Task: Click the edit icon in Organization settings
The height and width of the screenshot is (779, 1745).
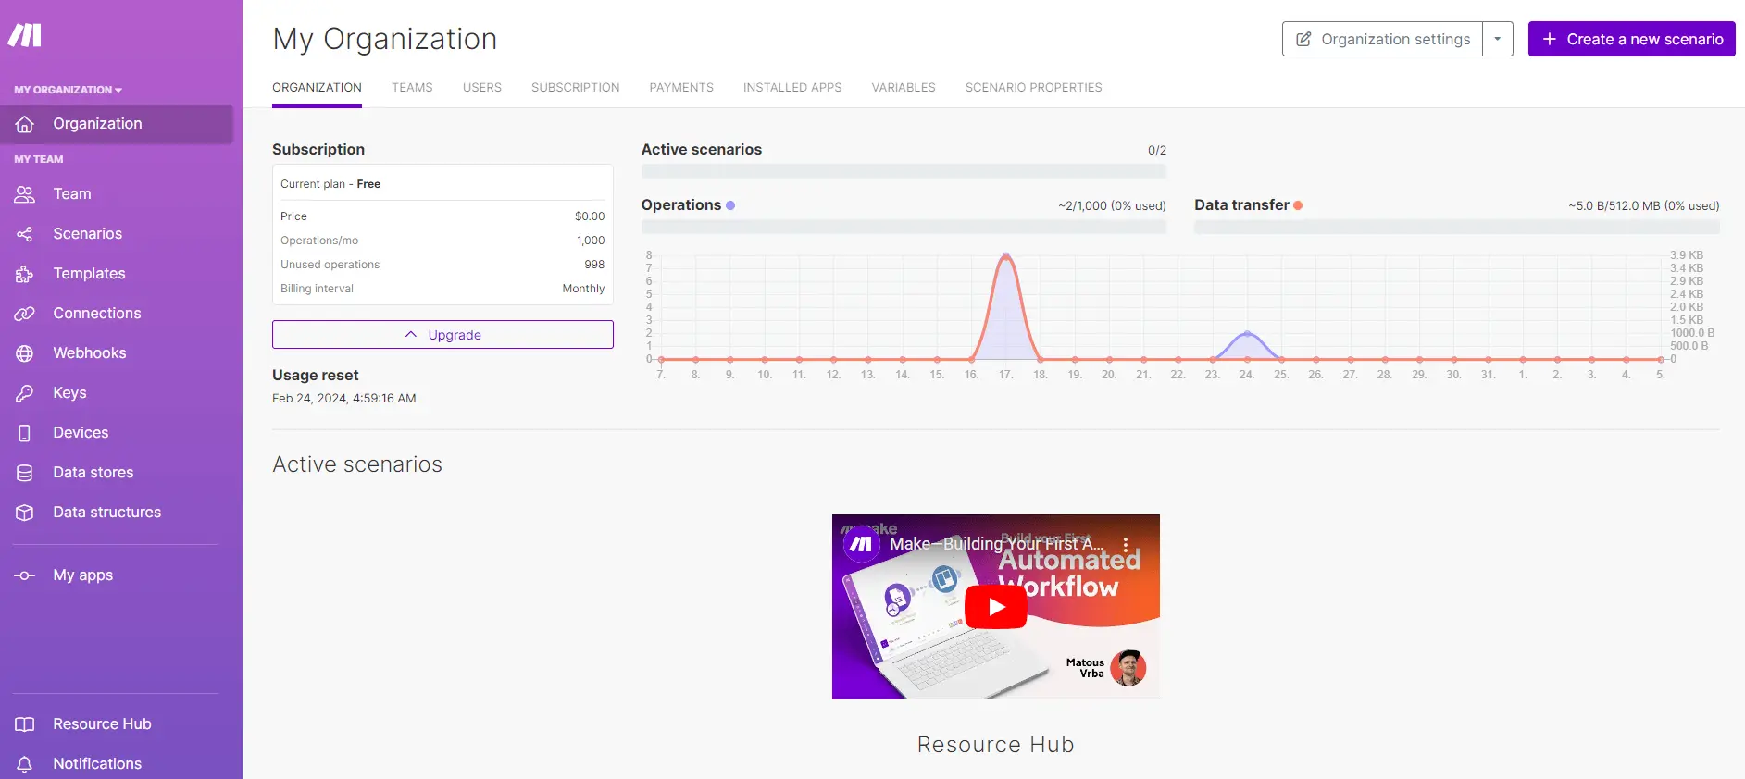Action: click(1303, 39)
